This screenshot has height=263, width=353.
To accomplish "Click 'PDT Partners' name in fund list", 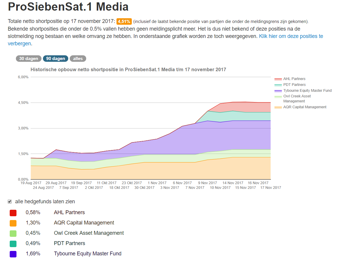I will tap(69, 243).
